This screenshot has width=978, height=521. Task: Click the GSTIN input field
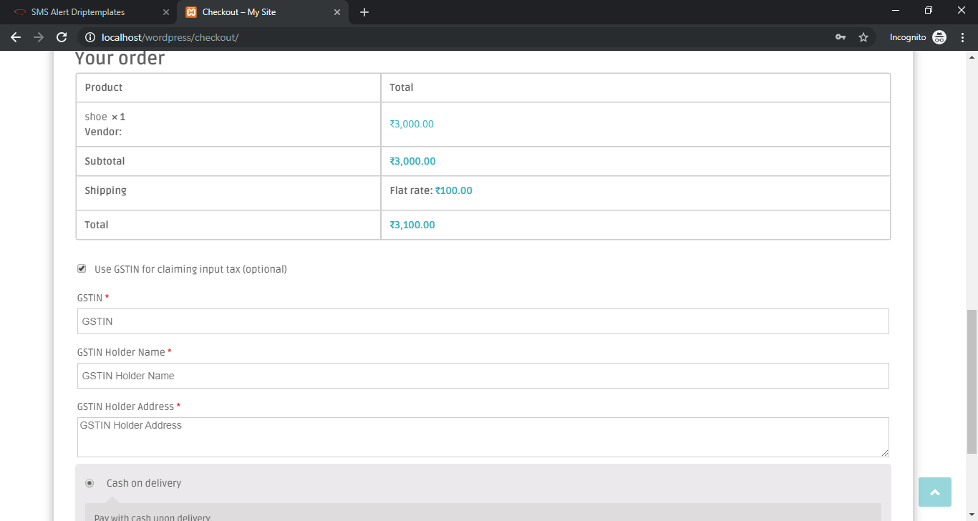(x=483, y=321)
